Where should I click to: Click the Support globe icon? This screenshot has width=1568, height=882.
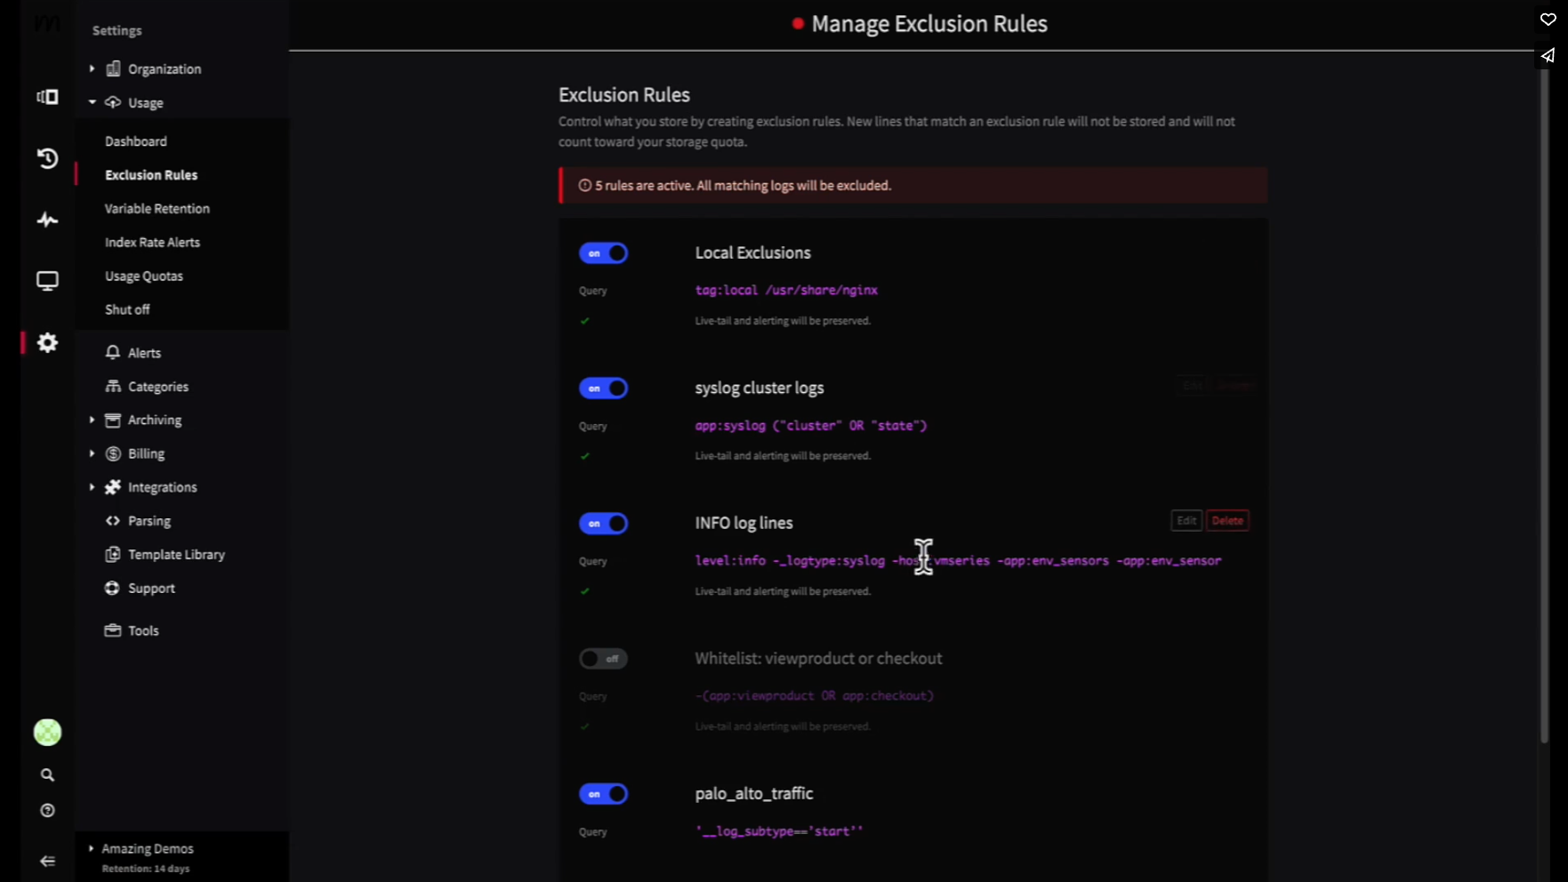(x=113, y=588)
